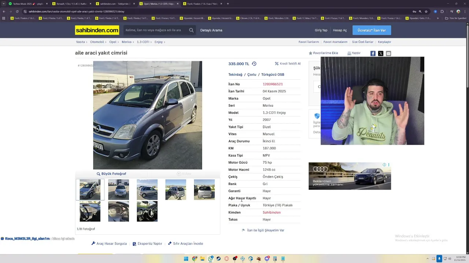Image resolution: width=469 pixels, height=263 pixels.
Task: Open Karşılaştır menu item
Action: tap(384, 42)
